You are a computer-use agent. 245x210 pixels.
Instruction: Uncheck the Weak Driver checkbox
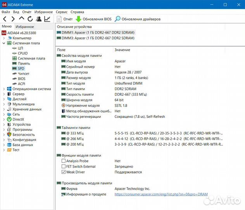click(64, 172)
